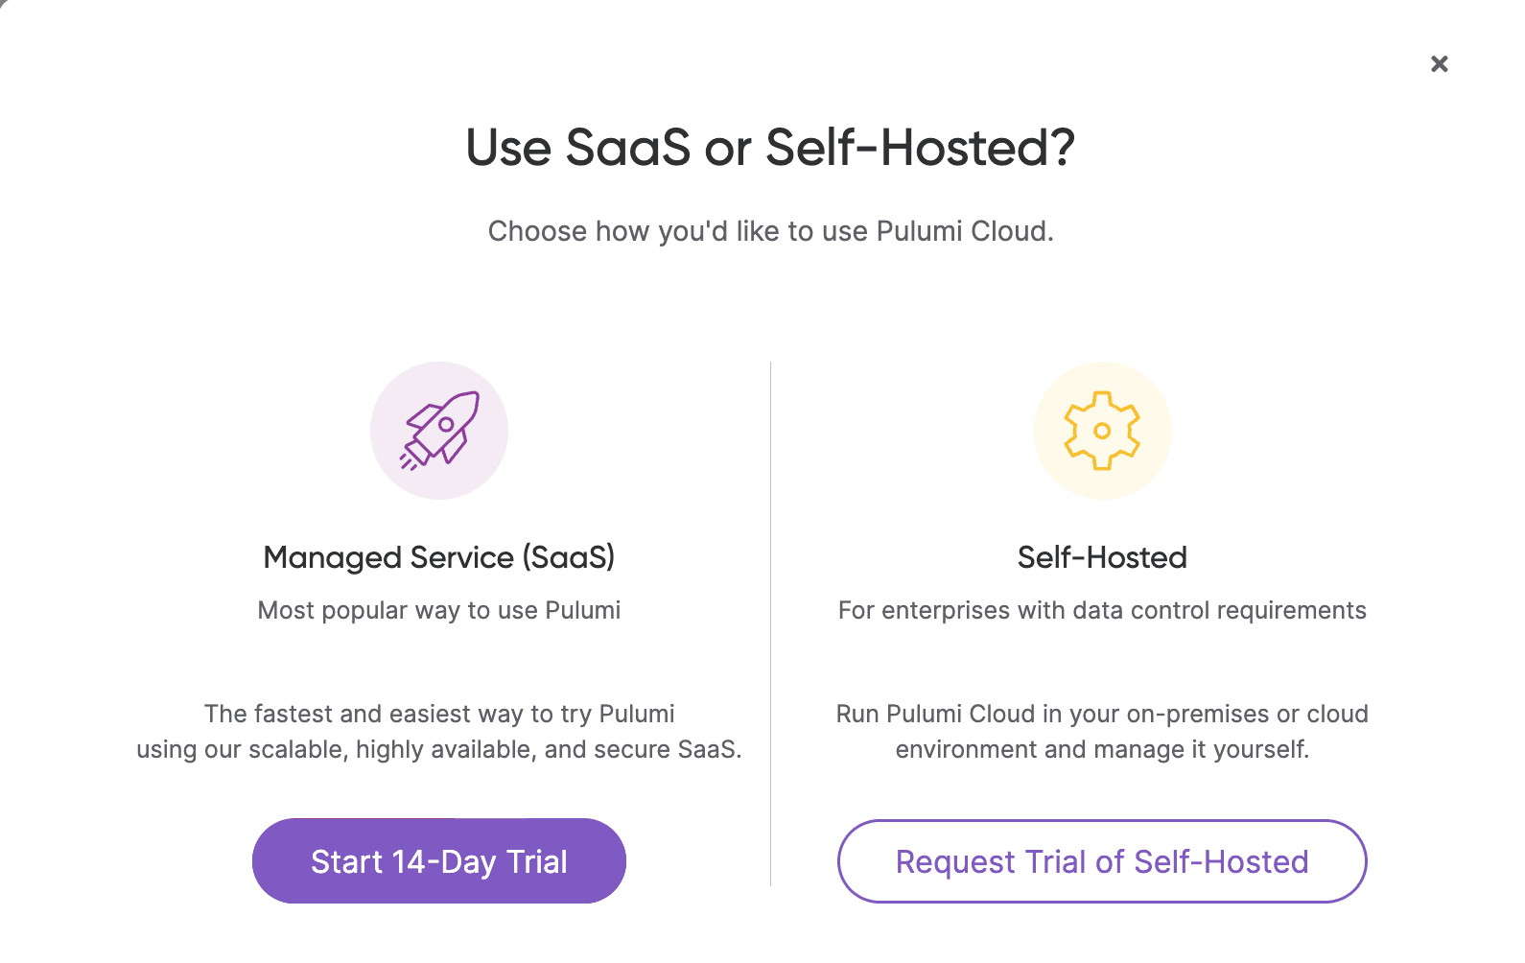
Task: Click the center hole of gear icon
Action: point(1102,431)
